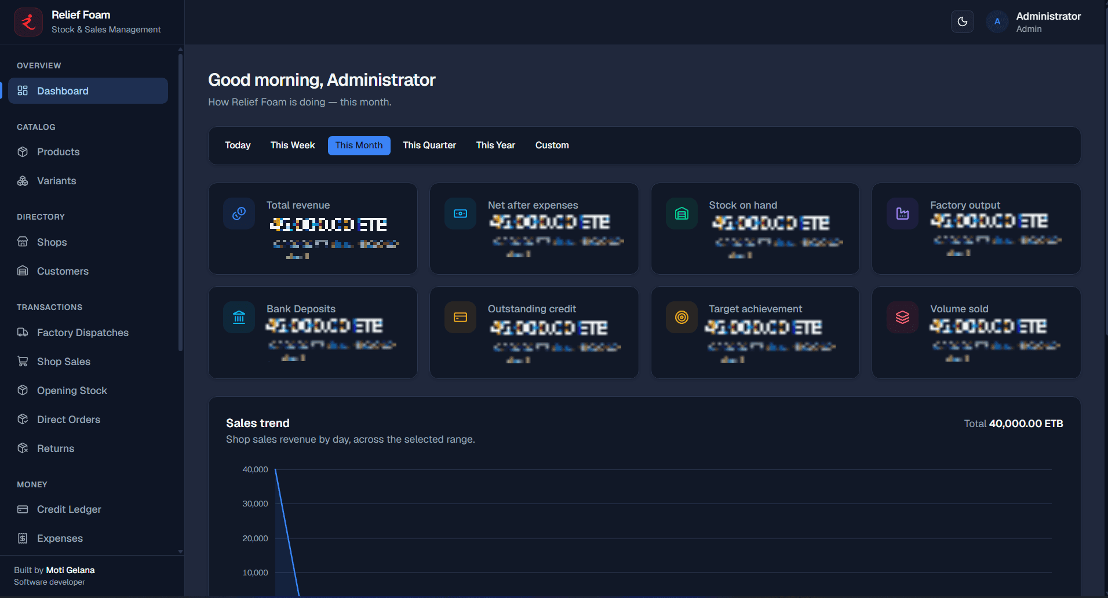Viewport: 1108px width, 598px height.
Task: Click the Moti Gelana credit link
Action: coord(70,570)
